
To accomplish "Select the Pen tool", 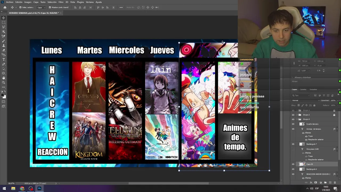I will (x=3, y=64).
